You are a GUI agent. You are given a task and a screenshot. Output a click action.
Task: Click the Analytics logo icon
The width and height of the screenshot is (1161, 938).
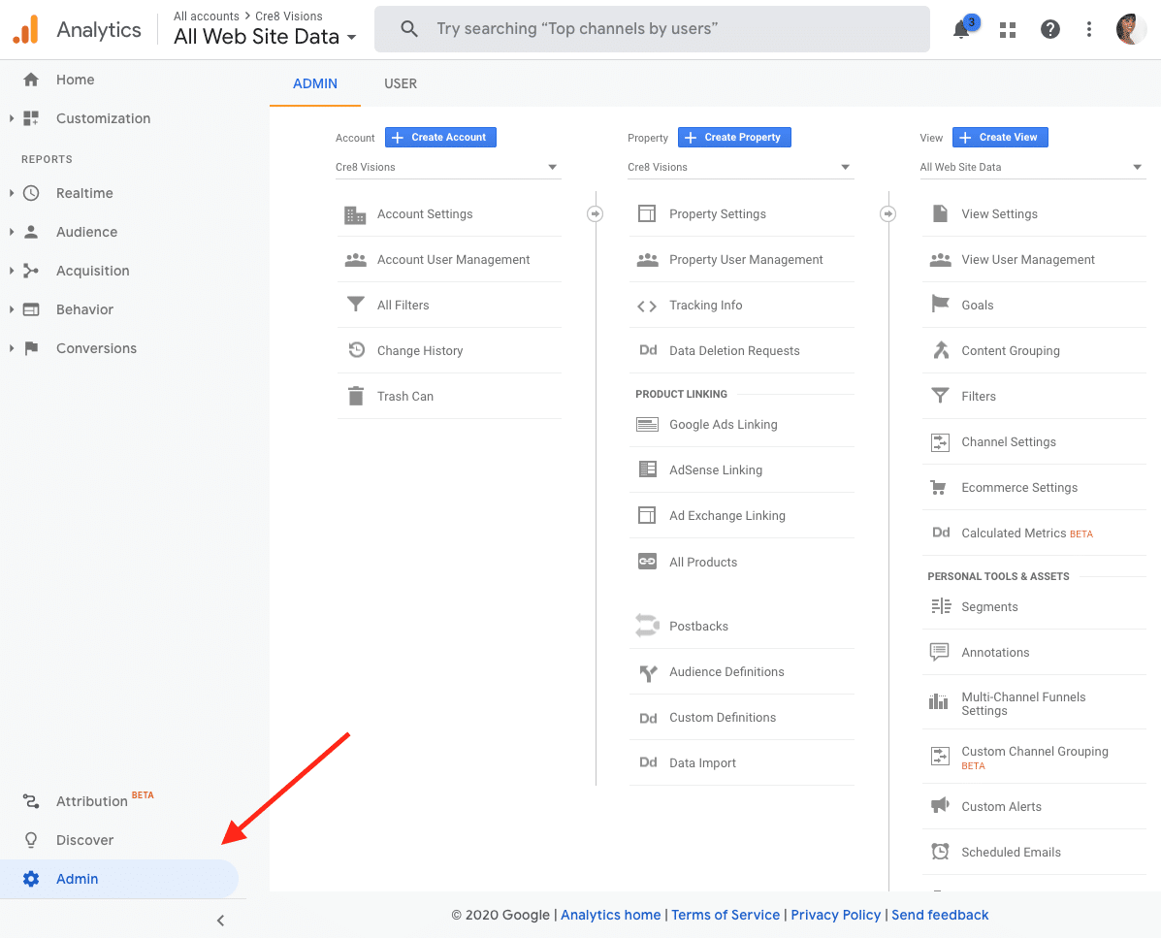pos(26,30)
